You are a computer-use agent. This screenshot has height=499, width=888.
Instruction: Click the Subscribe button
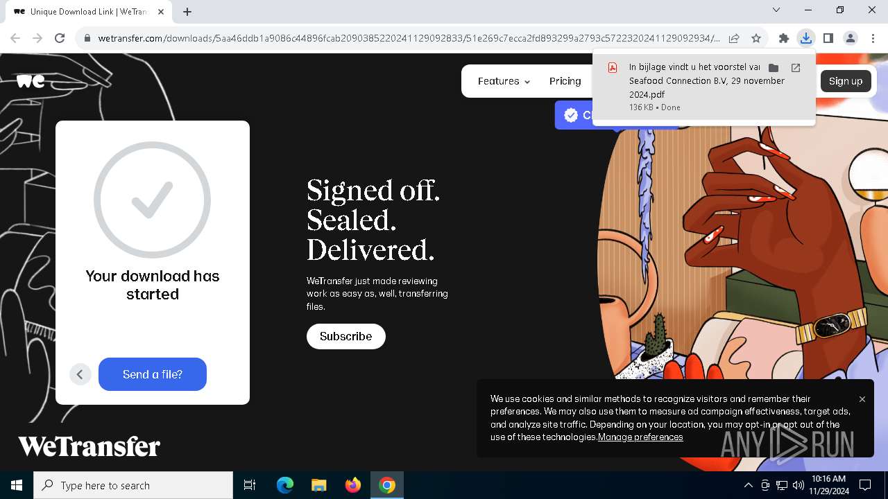[345, 336]
